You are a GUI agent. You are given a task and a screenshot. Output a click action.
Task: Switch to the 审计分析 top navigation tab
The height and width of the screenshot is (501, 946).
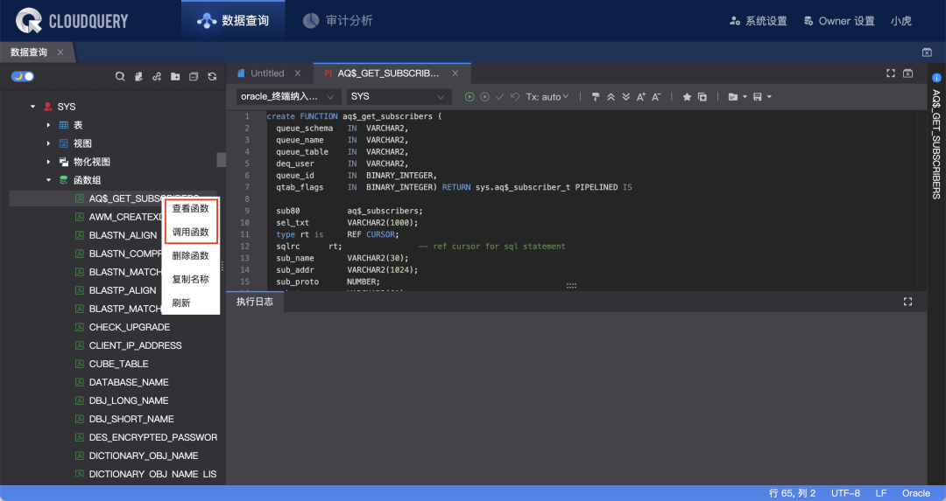point(337,21)
